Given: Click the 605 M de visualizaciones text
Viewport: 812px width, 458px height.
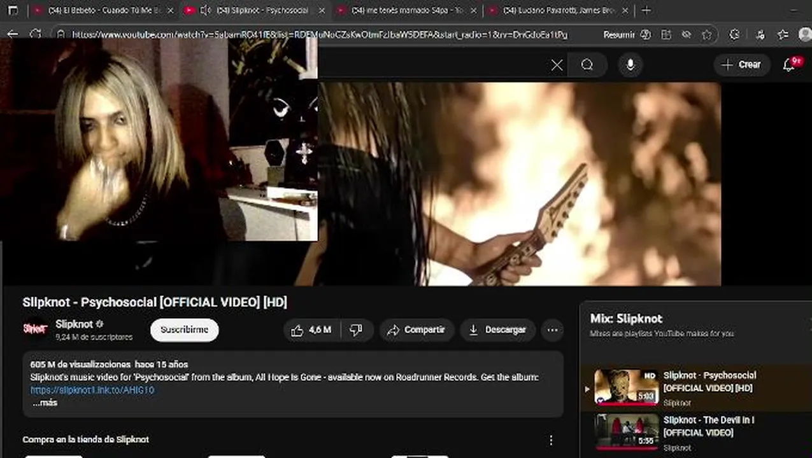Looking at the screenshot, I should click(x=80, y=364).
